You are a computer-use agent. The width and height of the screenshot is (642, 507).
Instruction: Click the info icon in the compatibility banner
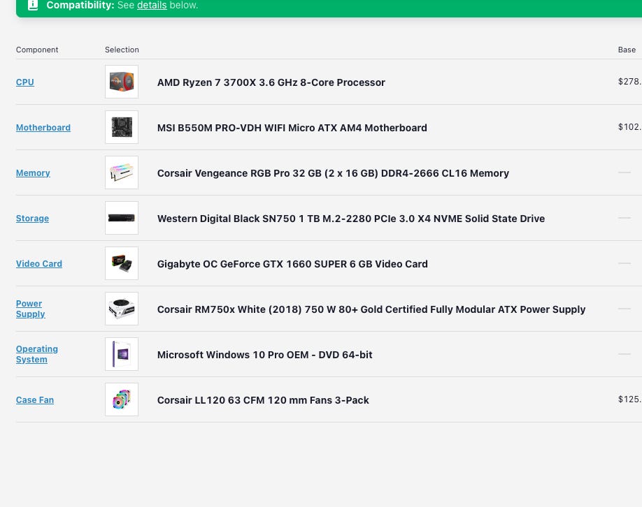(x=33, y=5)
